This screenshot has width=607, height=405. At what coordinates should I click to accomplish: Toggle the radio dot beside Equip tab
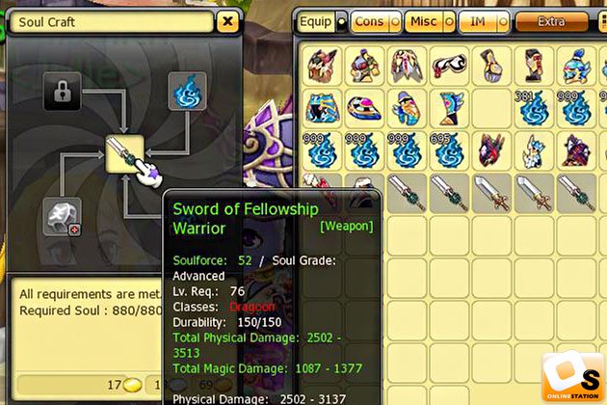pyautogui.click(x=341, y=22)
